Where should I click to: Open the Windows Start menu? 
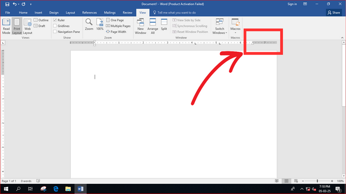pyautogui.click(x=6, y=189)
